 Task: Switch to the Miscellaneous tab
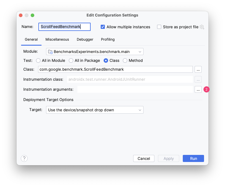(x=57, y=39)
